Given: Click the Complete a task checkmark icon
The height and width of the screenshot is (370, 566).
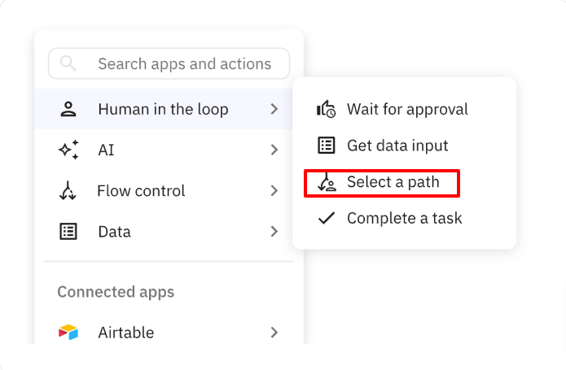Looking at the screenshot, I should point(326,218).
